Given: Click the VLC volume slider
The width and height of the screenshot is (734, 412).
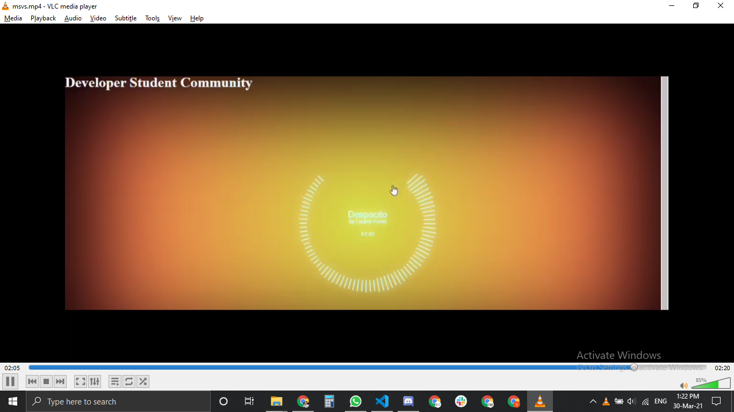Looking at the screenshot, I should click(x=711, y=383).
